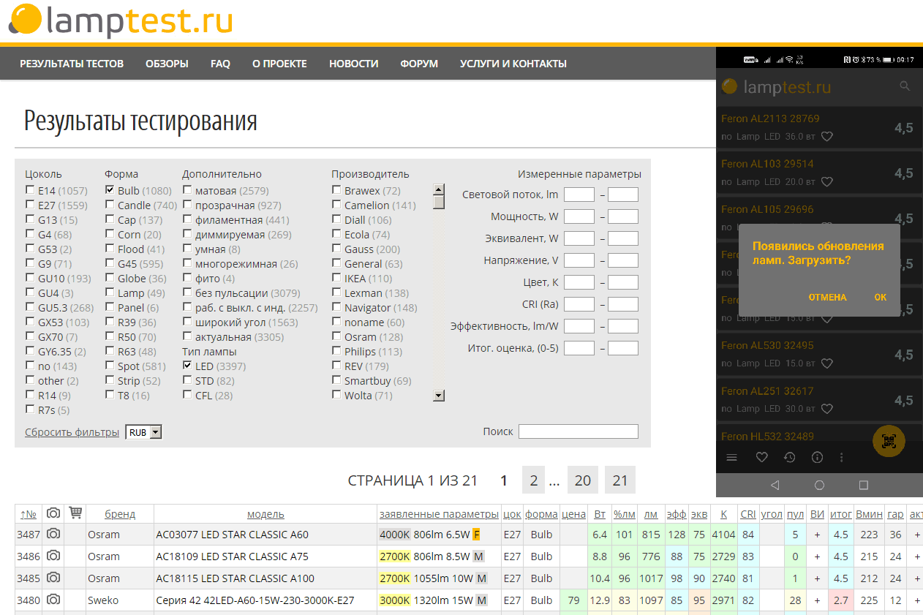Tap Android recent apps square button
Screen dimensions: 923x615
point(863,485)
